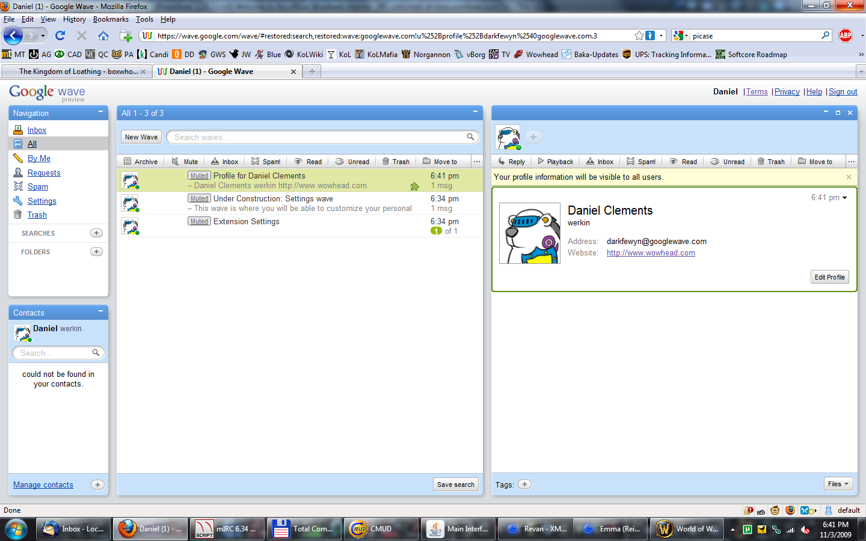Open the Firefox home page icon
The width and height of the screenshot is (866, 541).
pos(103,35)
